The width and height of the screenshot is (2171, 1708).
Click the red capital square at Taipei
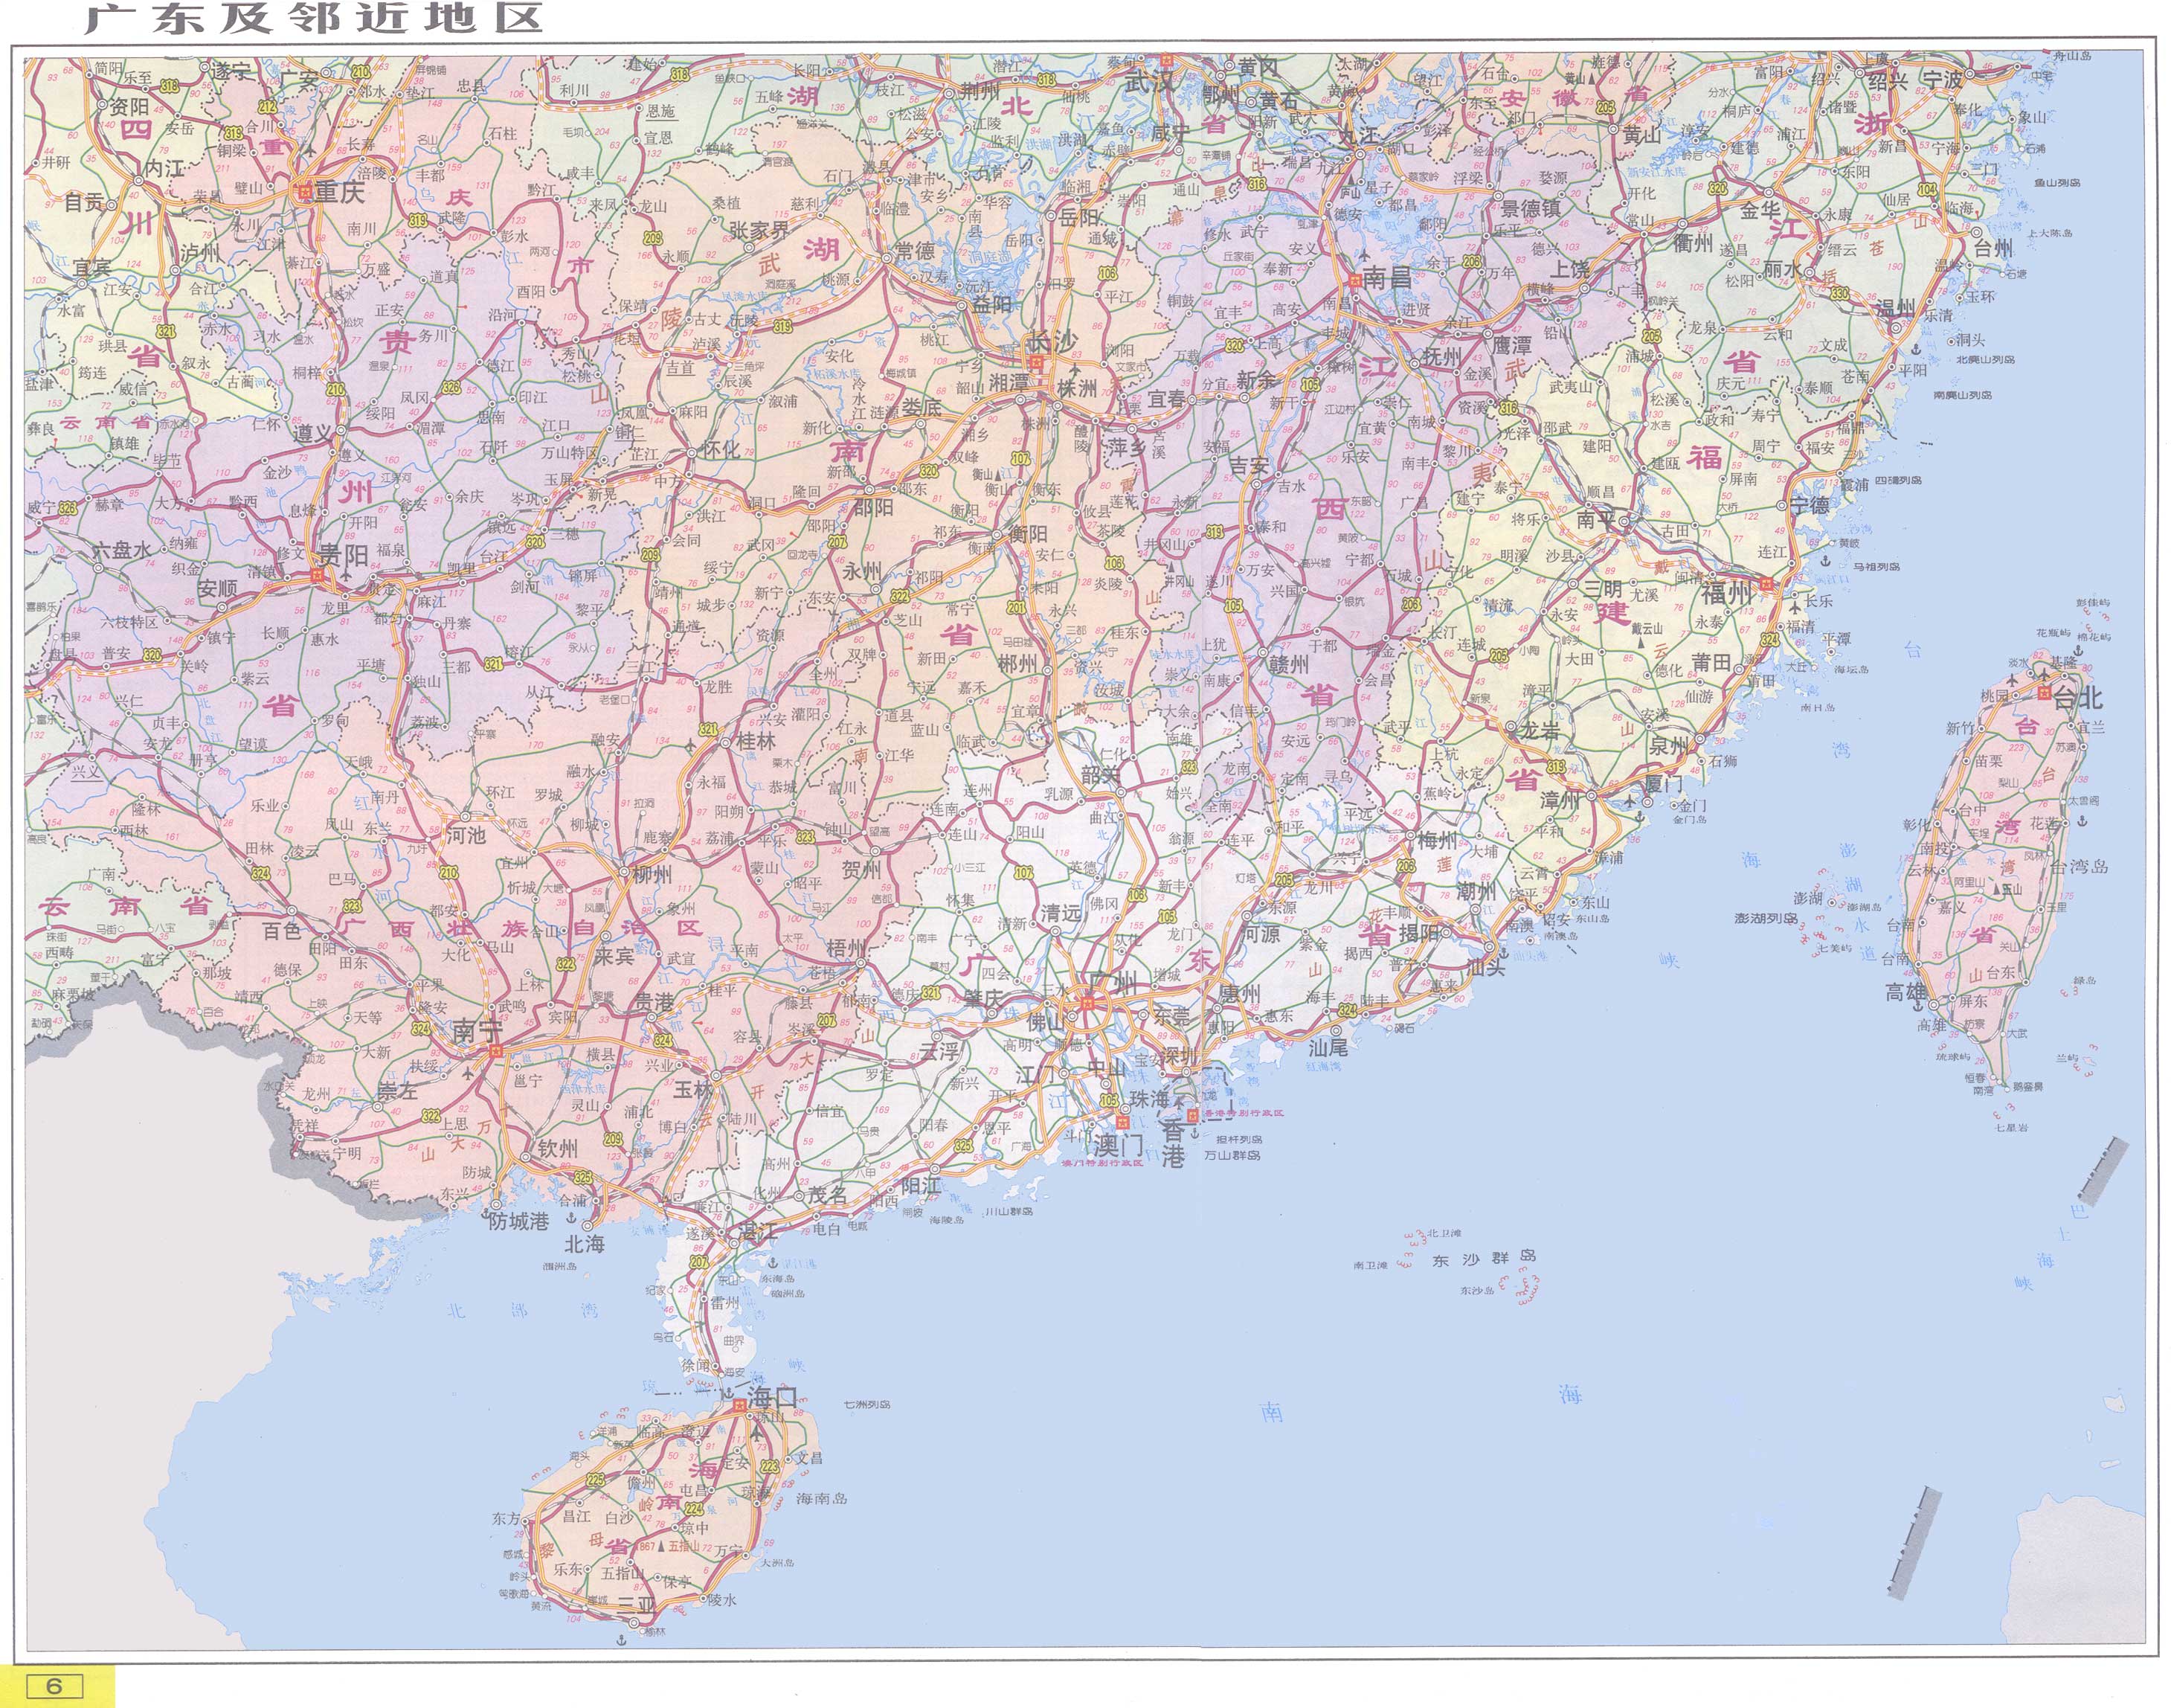coord(2045,692)
